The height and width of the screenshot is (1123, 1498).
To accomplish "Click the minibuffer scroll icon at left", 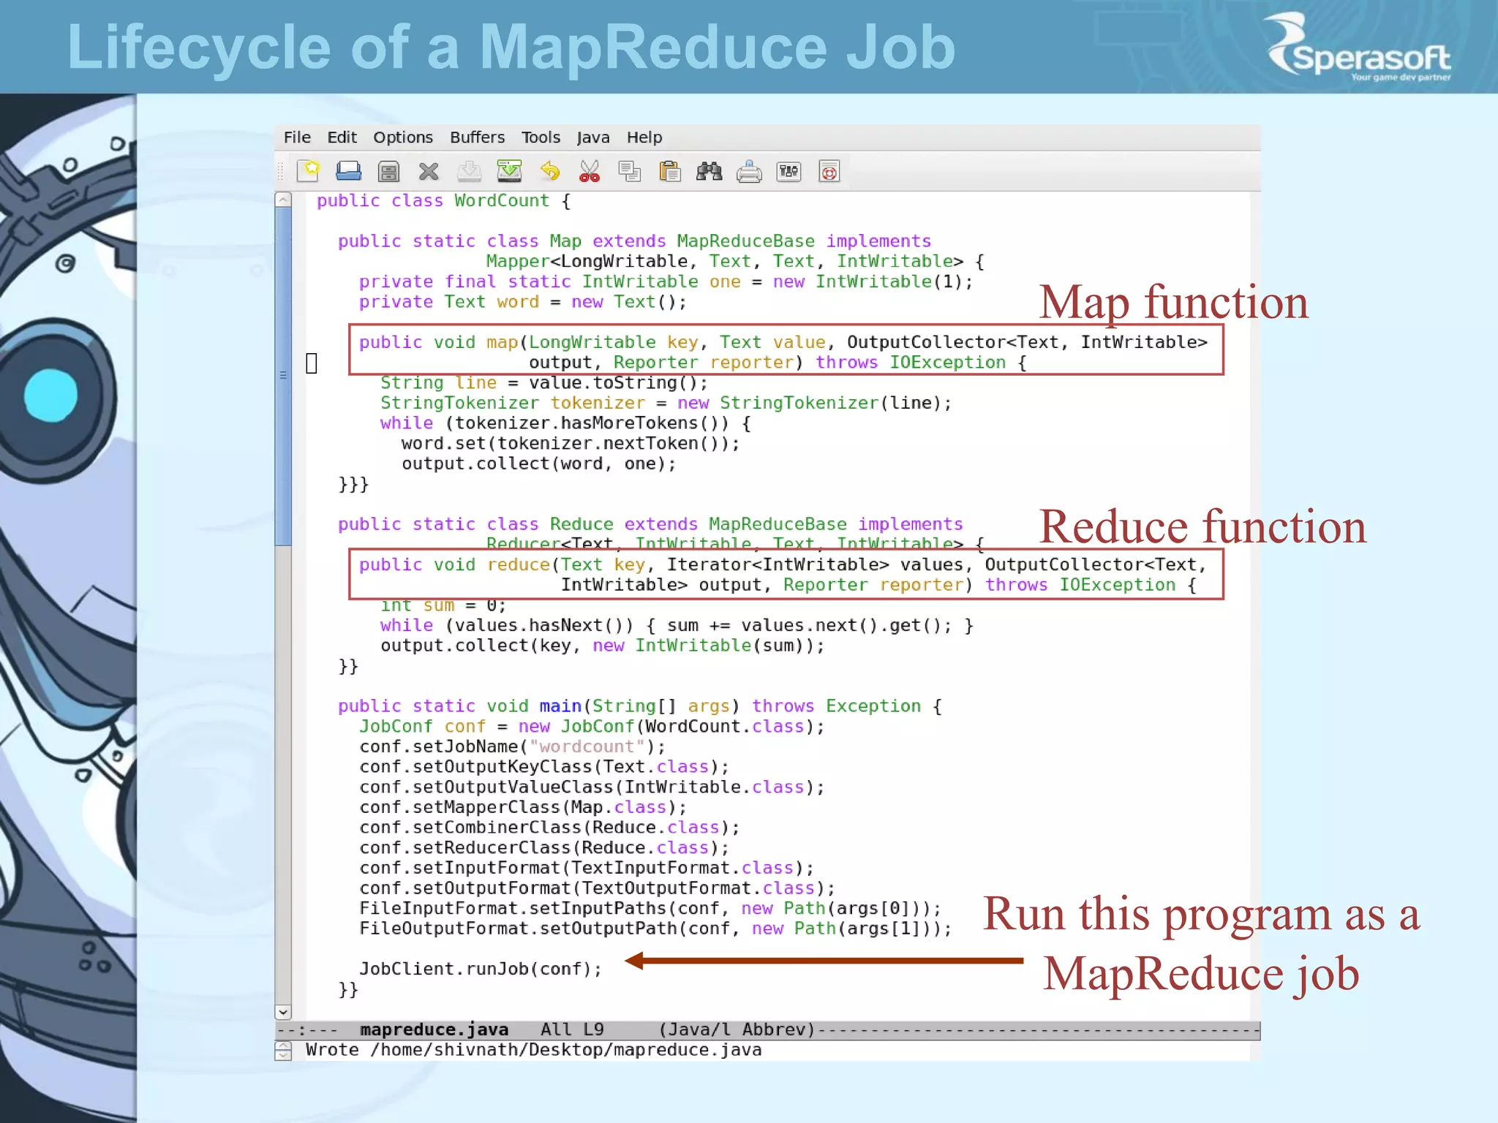I will (283, 1051).
